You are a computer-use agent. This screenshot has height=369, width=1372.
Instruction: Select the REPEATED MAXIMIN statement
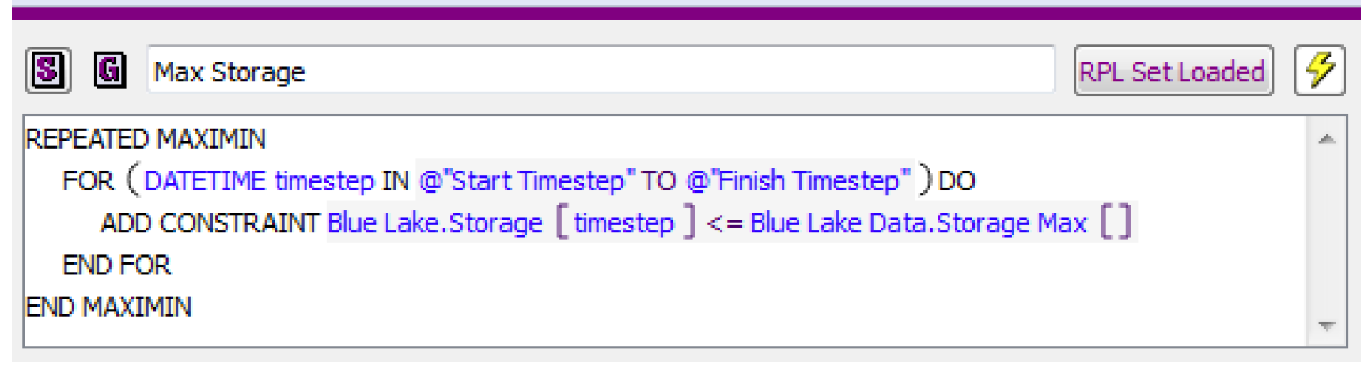(x=146, y=139)
